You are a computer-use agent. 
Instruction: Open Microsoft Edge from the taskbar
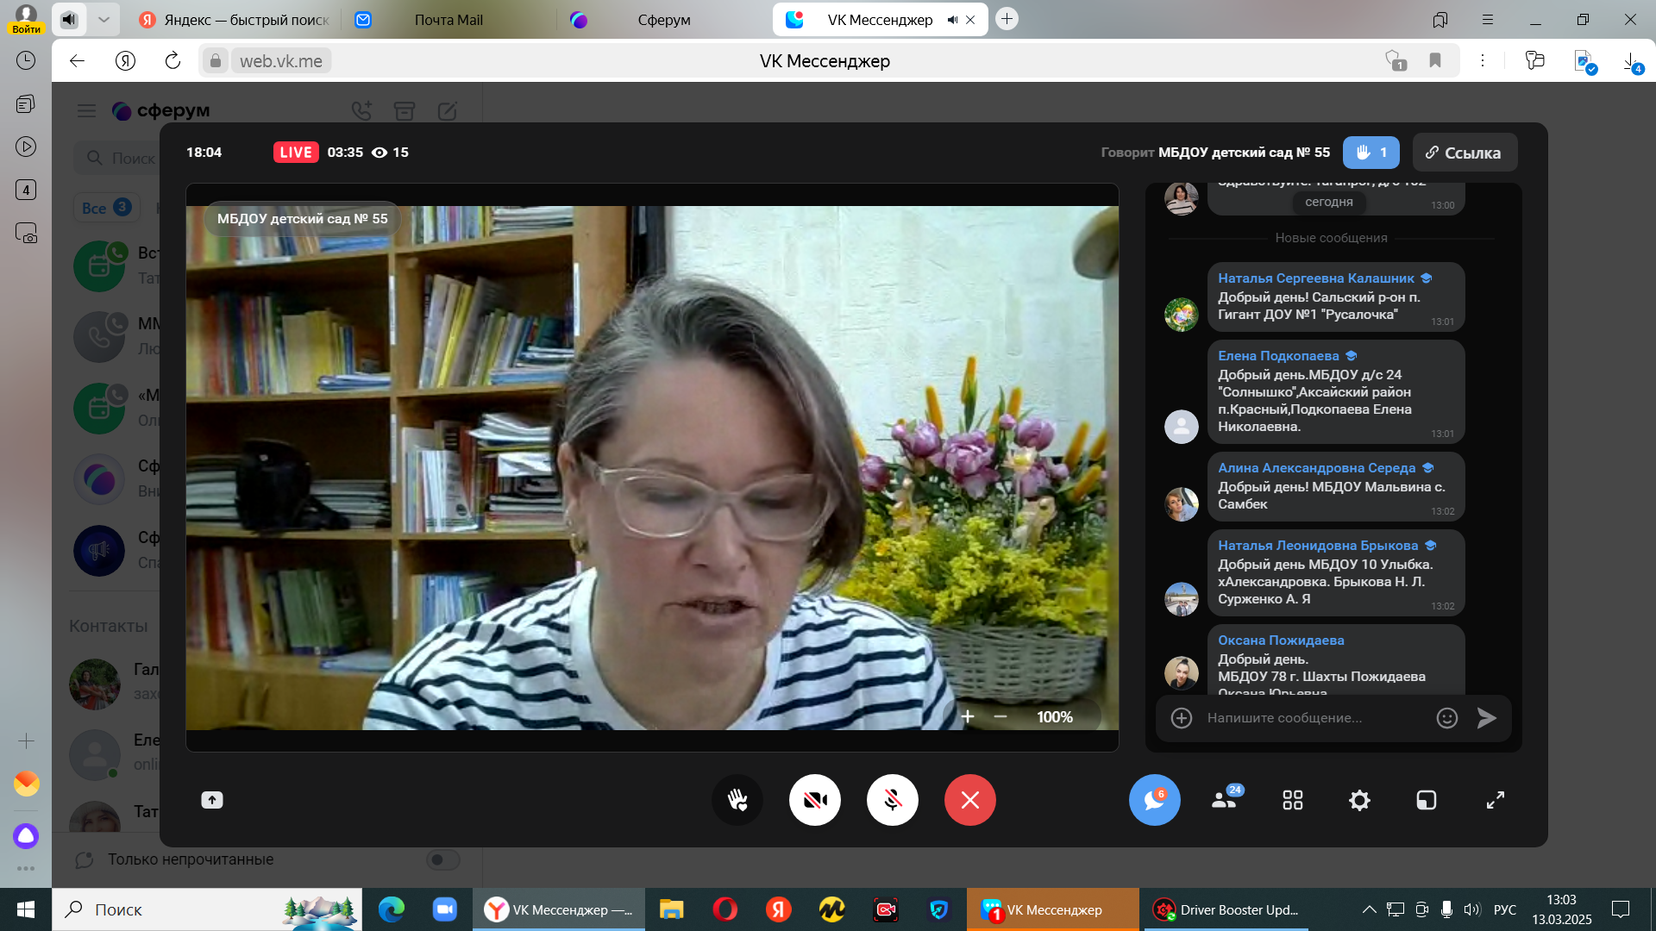[392, 909]
